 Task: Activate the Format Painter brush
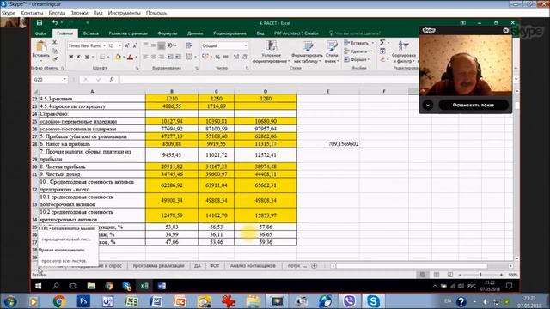[54, 58]
